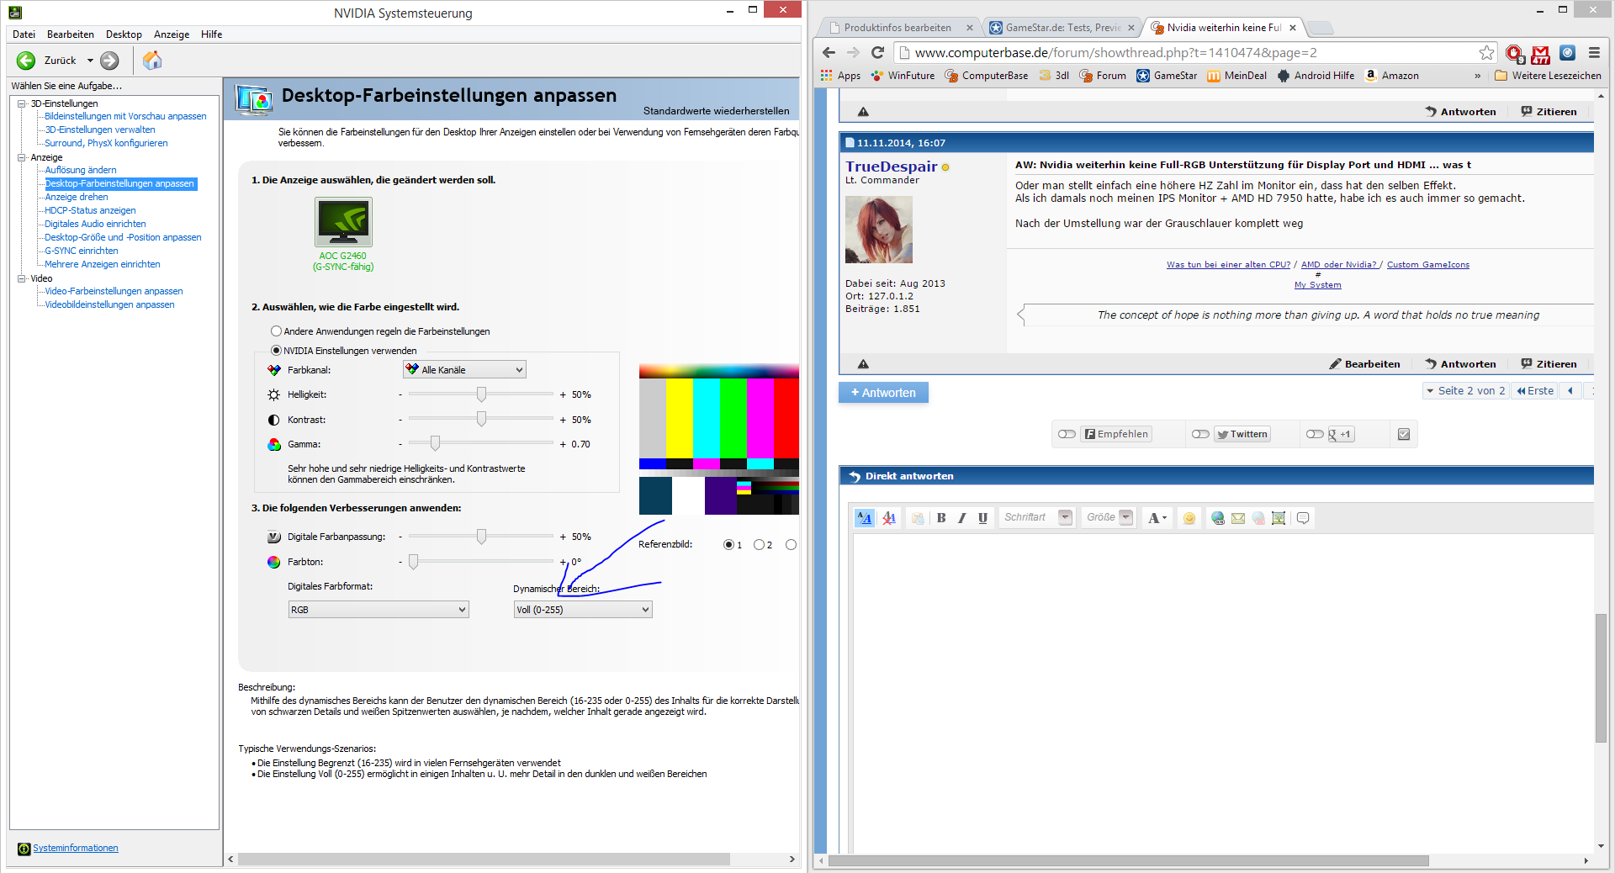Adjust the Digitale Farbanpassung slider thumb

(x=481, y=537)
